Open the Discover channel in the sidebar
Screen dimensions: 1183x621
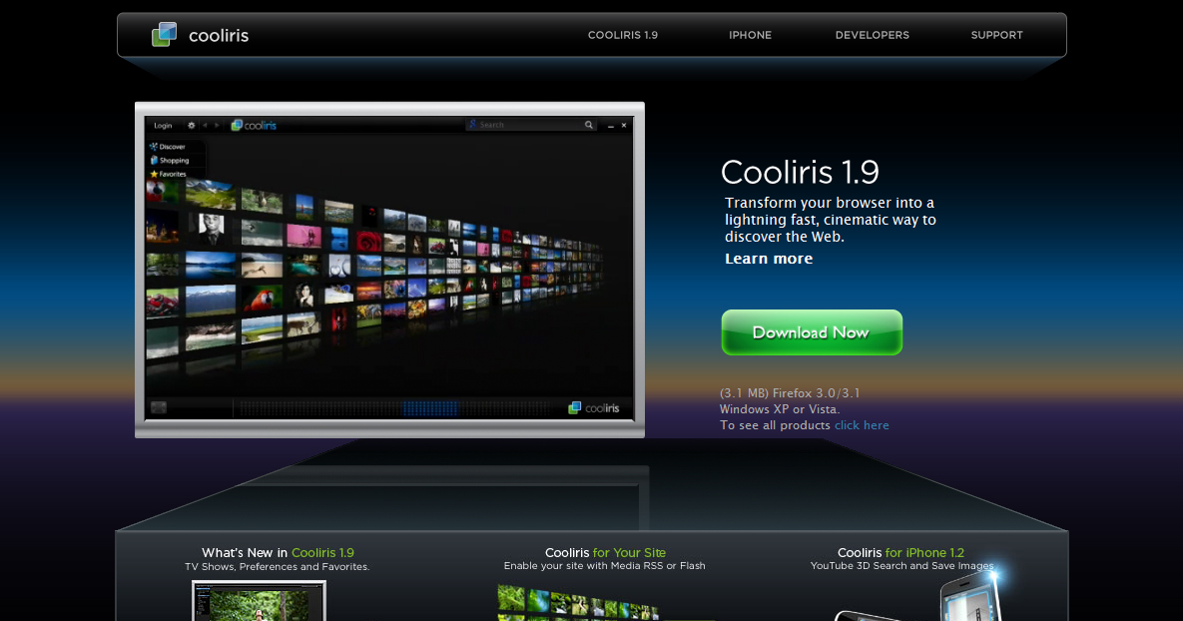[x=172, y=147]
